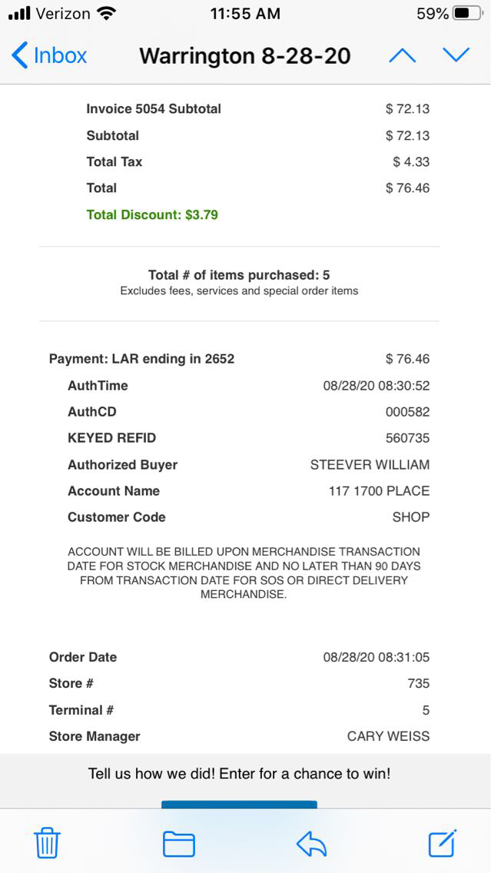Tap the Order Date value 08/28/20 08:31:05
The width and height of the screenshot is (491, 873).
376,657
